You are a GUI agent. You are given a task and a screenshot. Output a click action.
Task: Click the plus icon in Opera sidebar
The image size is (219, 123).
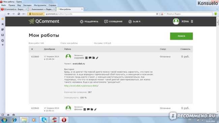(2, 45)
